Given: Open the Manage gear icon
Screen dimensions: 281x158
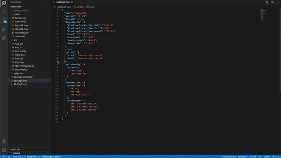Looking at the screenshot, I should [x=4, y=150].
